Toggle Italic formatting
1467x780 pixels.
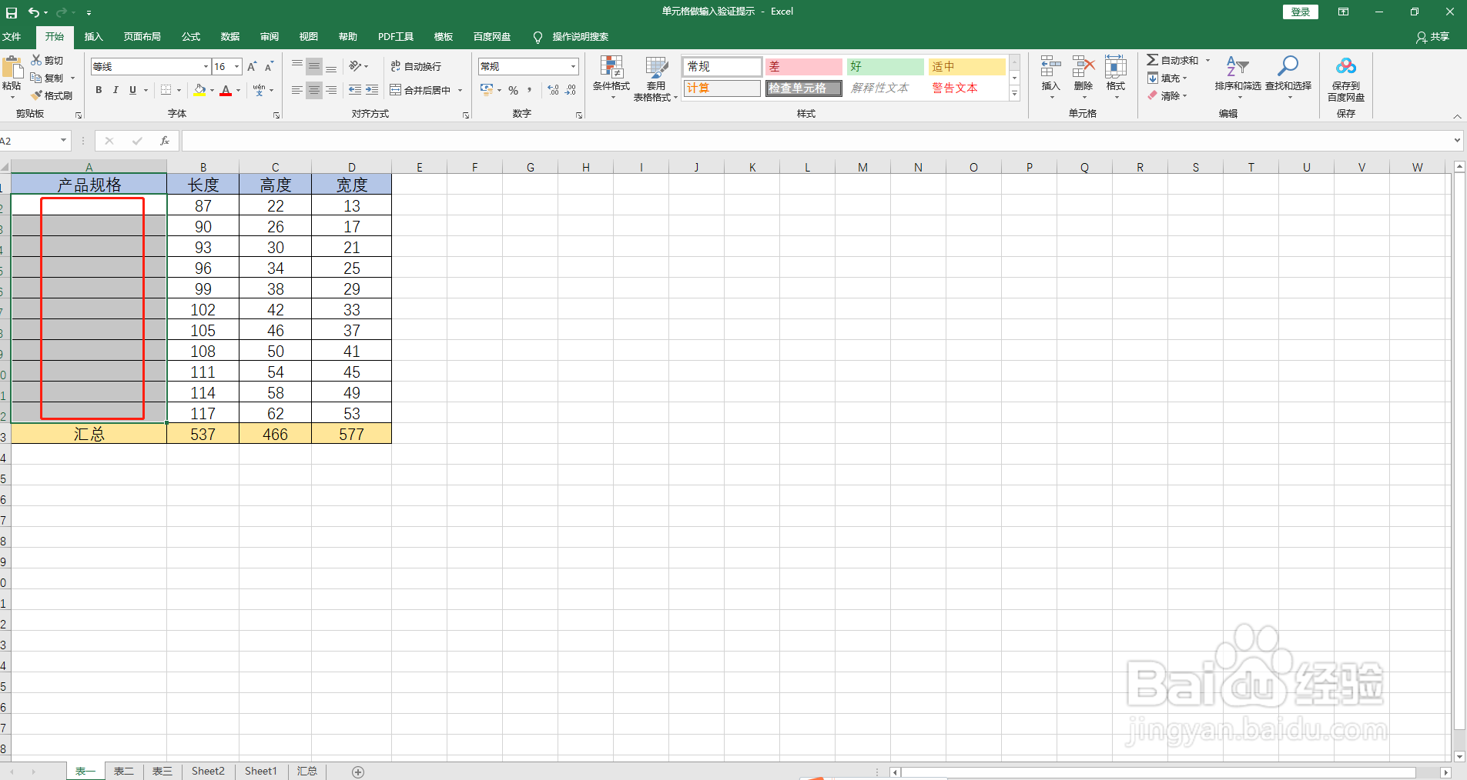click(x=116, y=90)
